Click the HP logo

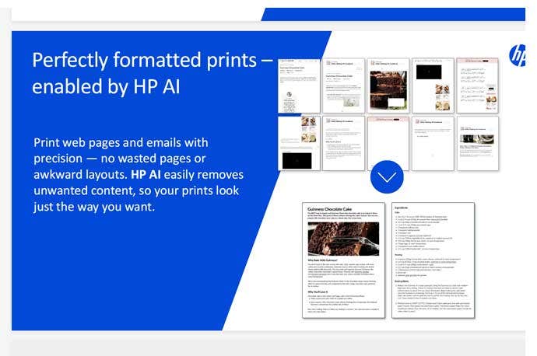pos(518,55)
